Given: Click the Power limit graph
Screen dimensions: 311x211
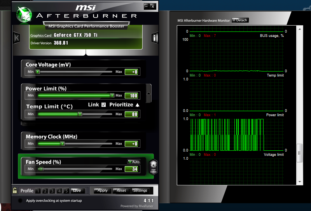Looking at the screenshot, I should 236,135.
